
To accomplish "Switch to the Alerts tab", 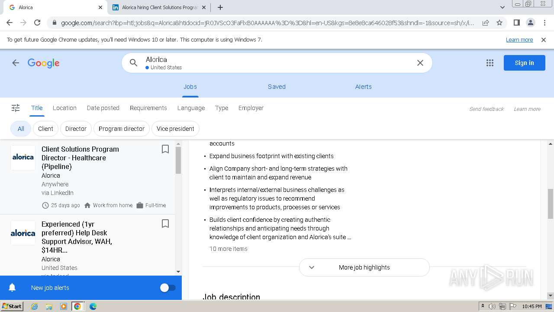I will pos(363,87).
